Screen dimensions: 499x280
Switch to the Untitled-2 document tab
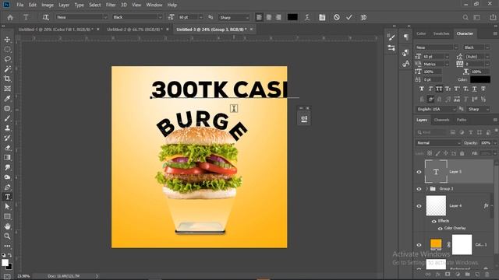click(134, 30)
